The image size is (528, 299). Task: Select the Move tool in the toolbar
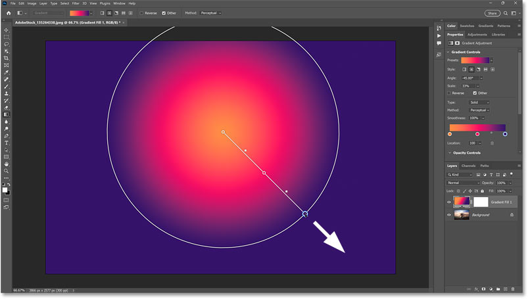pyautogui.click(x=6, y=30)
